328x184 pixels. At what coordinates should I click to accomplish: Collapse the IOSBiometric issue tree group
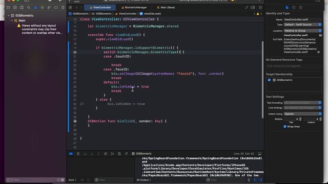[9, 16]
